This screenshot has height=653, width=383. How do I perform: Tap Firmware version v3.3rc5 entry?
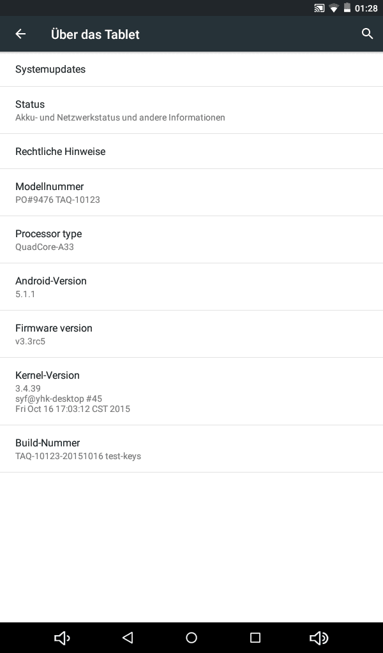191,334
